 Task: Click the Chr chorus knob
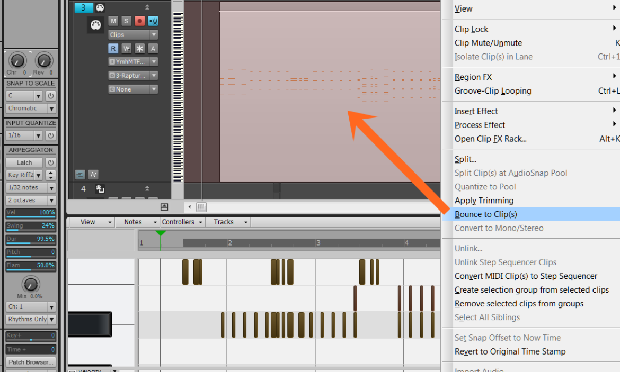17,60
